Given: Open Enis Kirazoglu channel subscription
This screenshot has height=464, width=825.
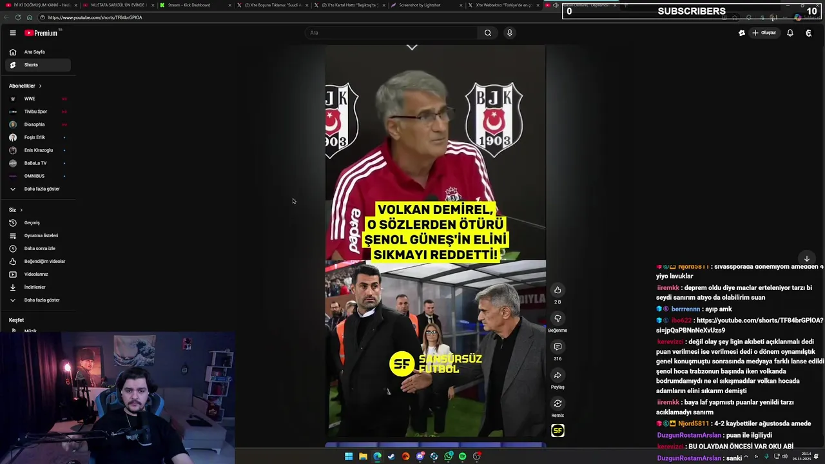Looking at the screenshot, I should tap(38, 150).
